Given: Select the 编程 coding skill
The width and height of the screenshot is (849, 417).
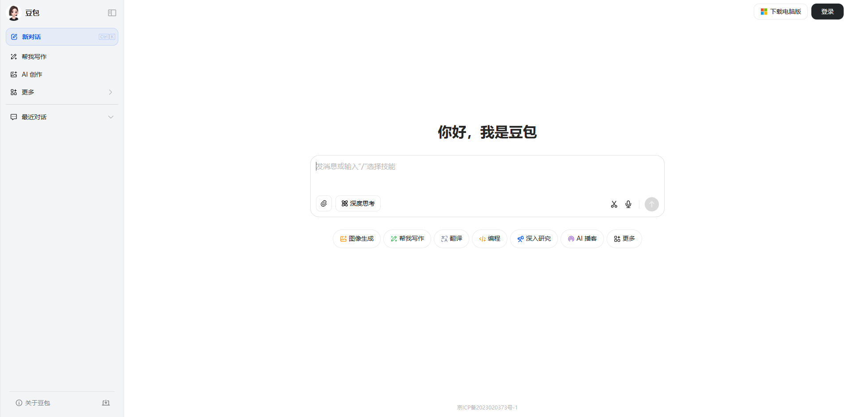Looking at the screenshot, I should click(489, 238).
